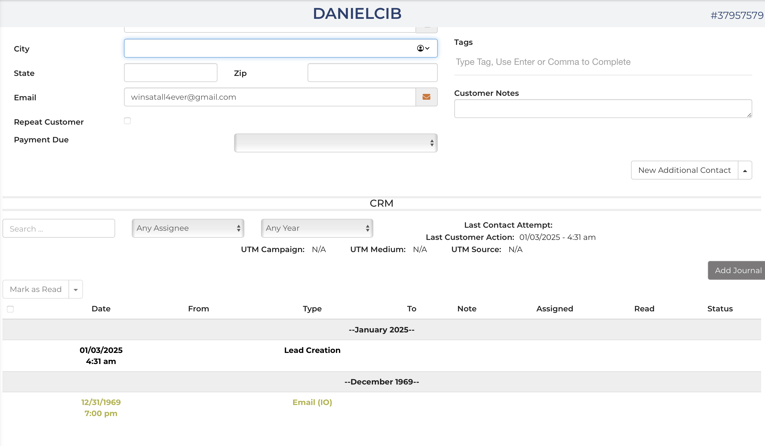Click the caret beside New Additional Contact
Screen dimensions: 765x446
(x=745, y=170)
